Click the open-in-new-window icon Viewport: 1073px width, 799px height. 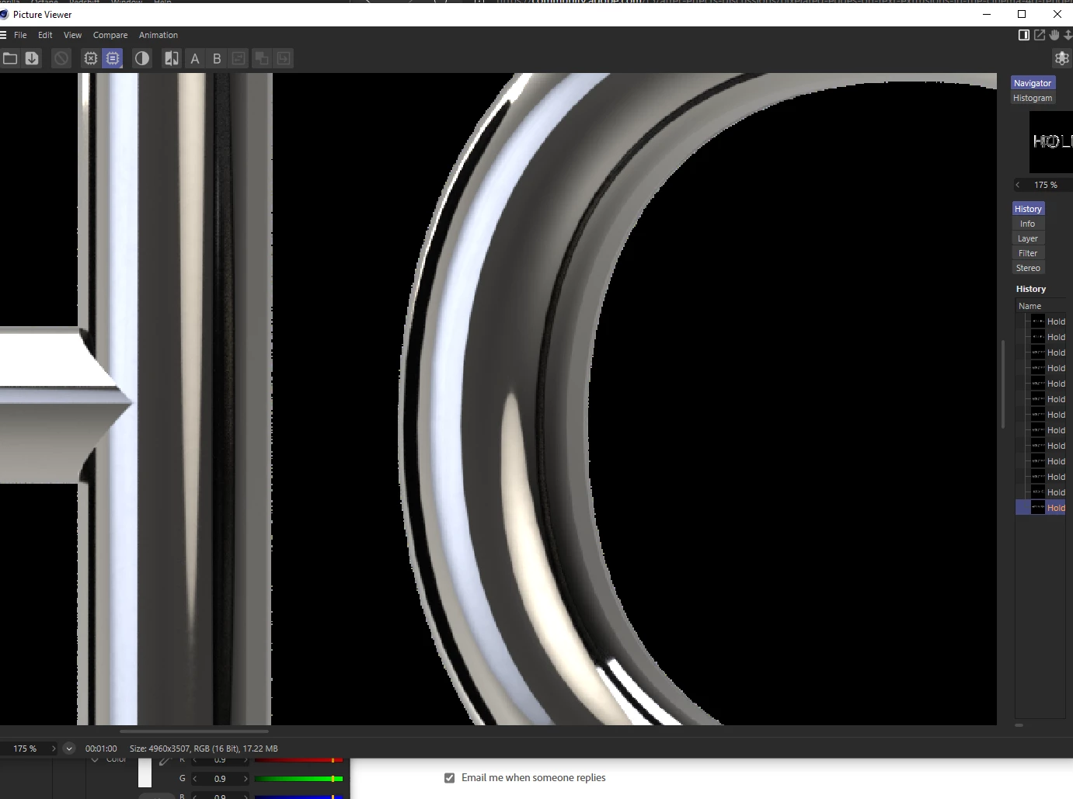1040,35
